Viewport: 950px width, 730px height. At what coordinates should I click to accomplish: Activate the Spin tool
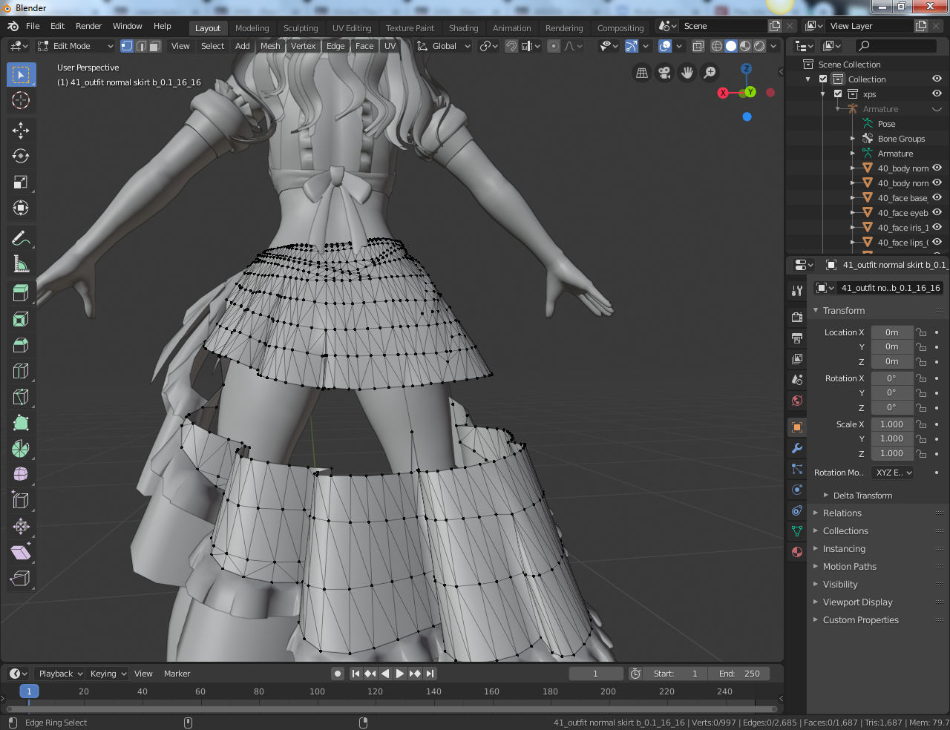[x=21, y=450]
